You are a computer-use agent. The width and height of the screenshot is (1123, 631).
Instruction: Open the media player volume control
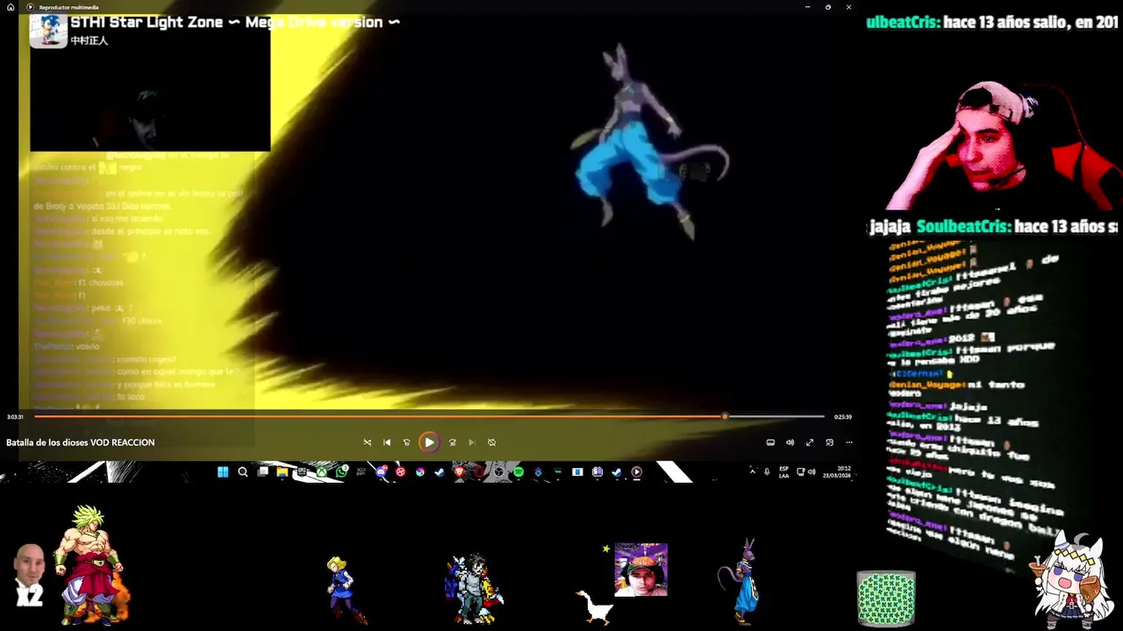(x=790, y=443)
